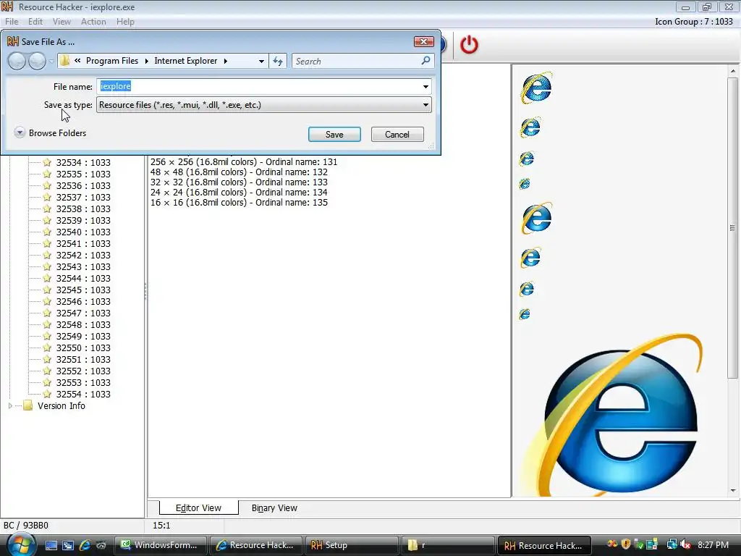Image resolution: width=741 pixels, height=556 pixels.
Task: Click the Program Files breadcrumb segment
Action: pyautogui.click(x=112, y=61)
